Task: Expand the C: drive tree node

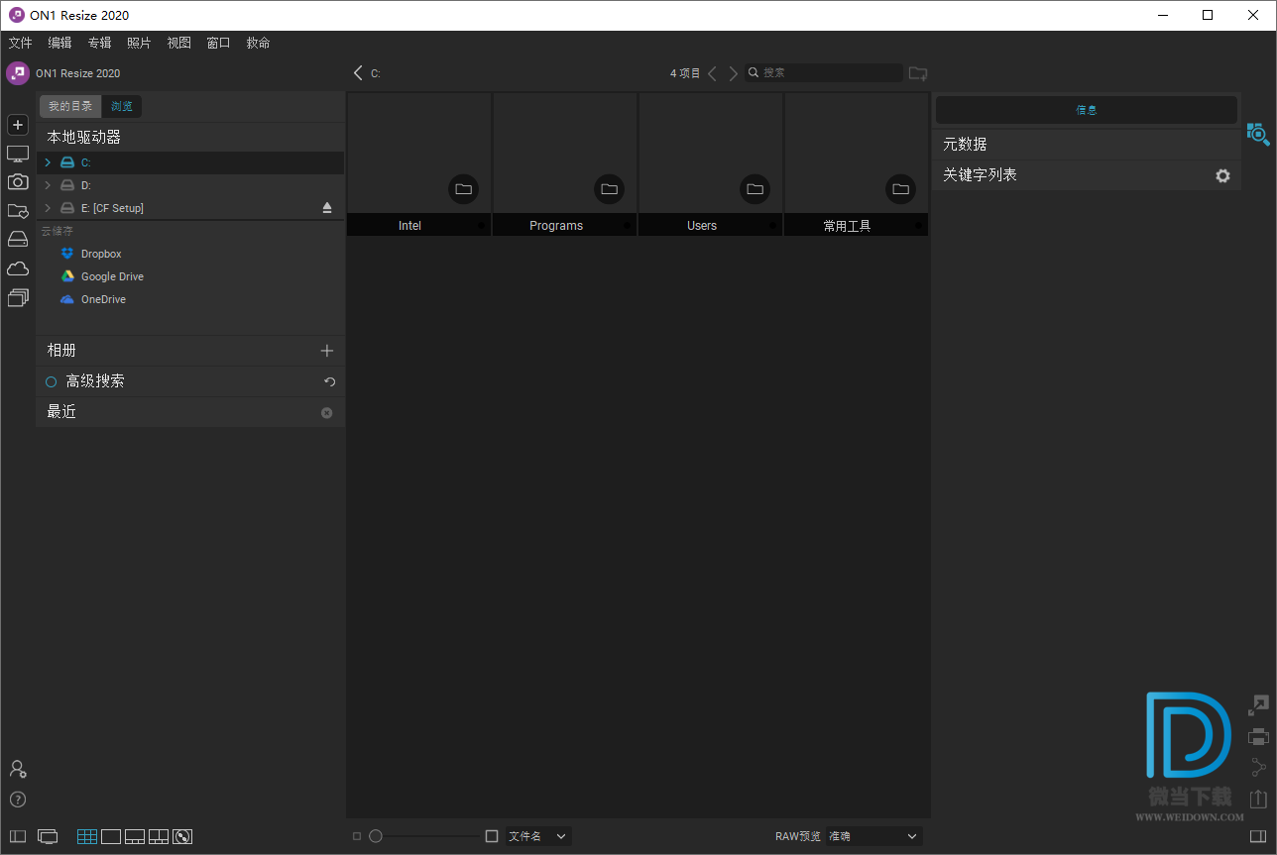Action: 48,162
